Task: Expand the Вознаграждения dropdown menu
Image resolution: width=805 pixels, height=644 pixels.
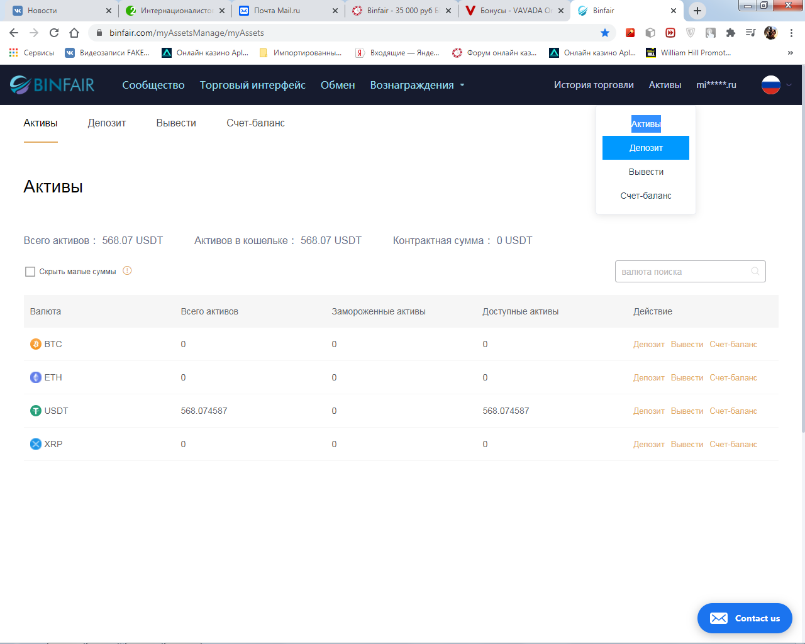Action: pyautogui.click(x=417, y=85)
